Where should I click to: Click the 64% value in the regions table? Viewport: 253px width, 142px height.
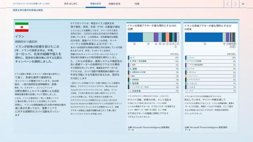pos(234,58)
